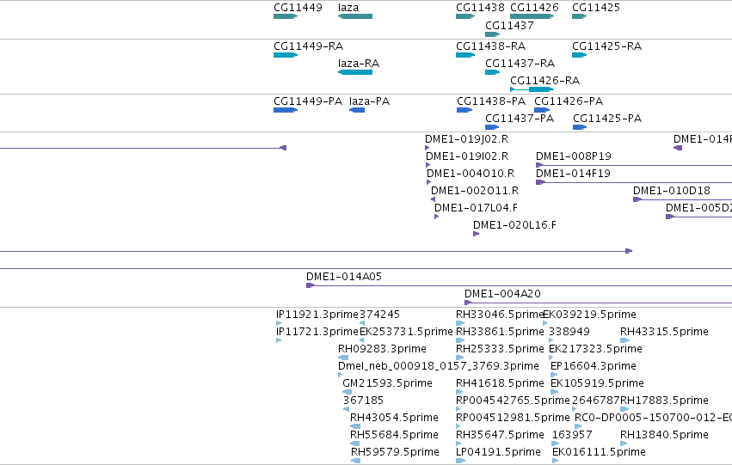Select the DME1-020L16.F marker glyph

(477, 234)
